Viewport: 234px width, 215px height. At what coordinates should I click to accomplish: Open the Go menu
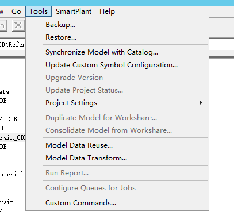click(16, 11)
